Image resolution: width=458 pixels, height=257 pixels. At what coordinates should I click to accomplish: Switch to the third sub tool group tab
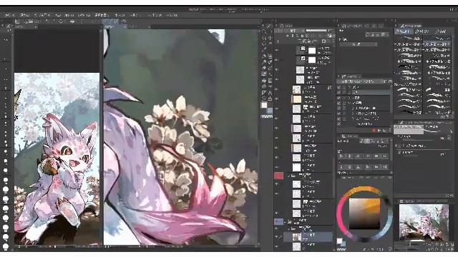tap(441, 31)
